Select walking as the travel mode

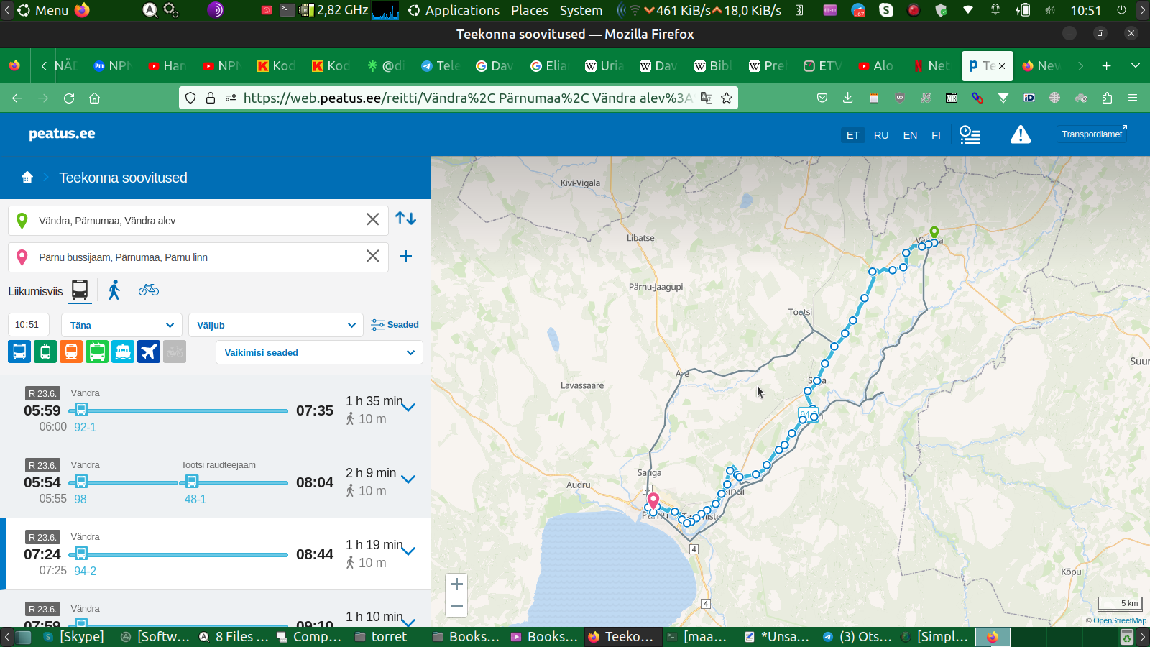(x=114, y=290)
